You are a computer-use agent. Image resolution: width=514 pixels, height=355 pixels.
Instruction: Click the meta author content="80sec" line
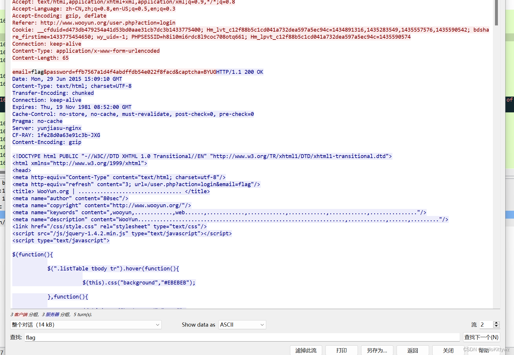(x=70, y=198)
